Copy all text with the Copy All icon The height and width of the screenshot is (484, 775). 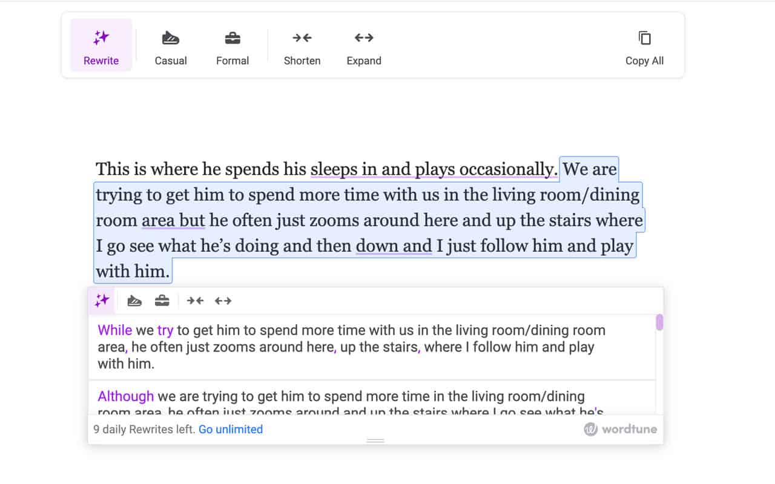tap(645, 38)
